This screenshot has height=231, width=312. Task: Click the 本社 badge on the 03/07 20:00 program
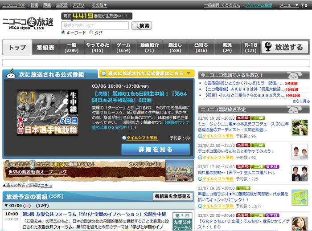tap(272, 215)
